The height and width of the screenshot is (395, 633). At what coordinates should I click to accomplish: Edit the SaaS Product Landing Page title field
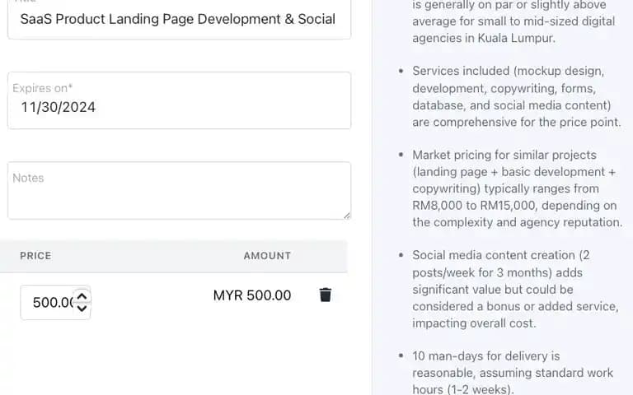pos(179,20)
